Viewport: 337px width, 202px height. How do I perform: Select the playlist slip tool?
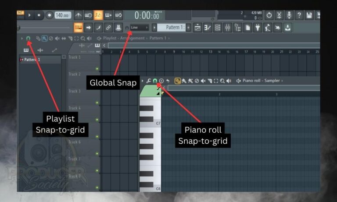64,39
